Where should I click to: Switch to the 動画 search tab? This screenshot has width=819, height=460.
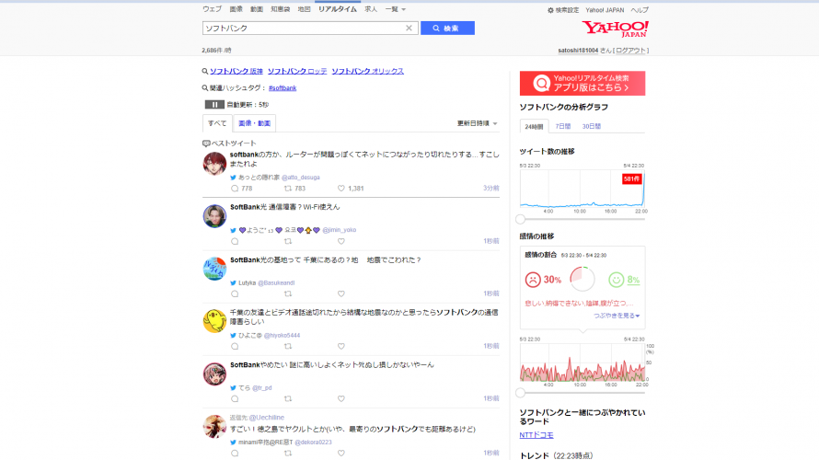coord(257,9)
